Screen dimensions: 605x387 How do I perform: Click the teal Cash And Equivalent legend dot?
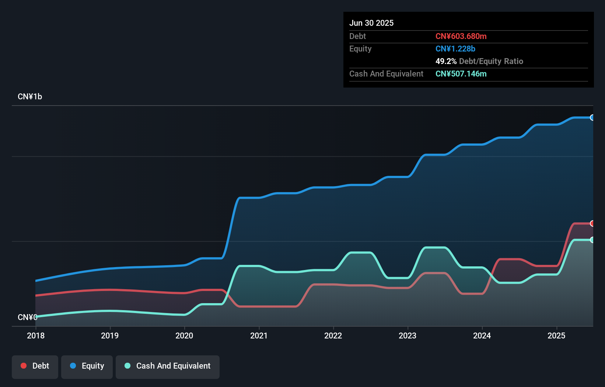127,366
